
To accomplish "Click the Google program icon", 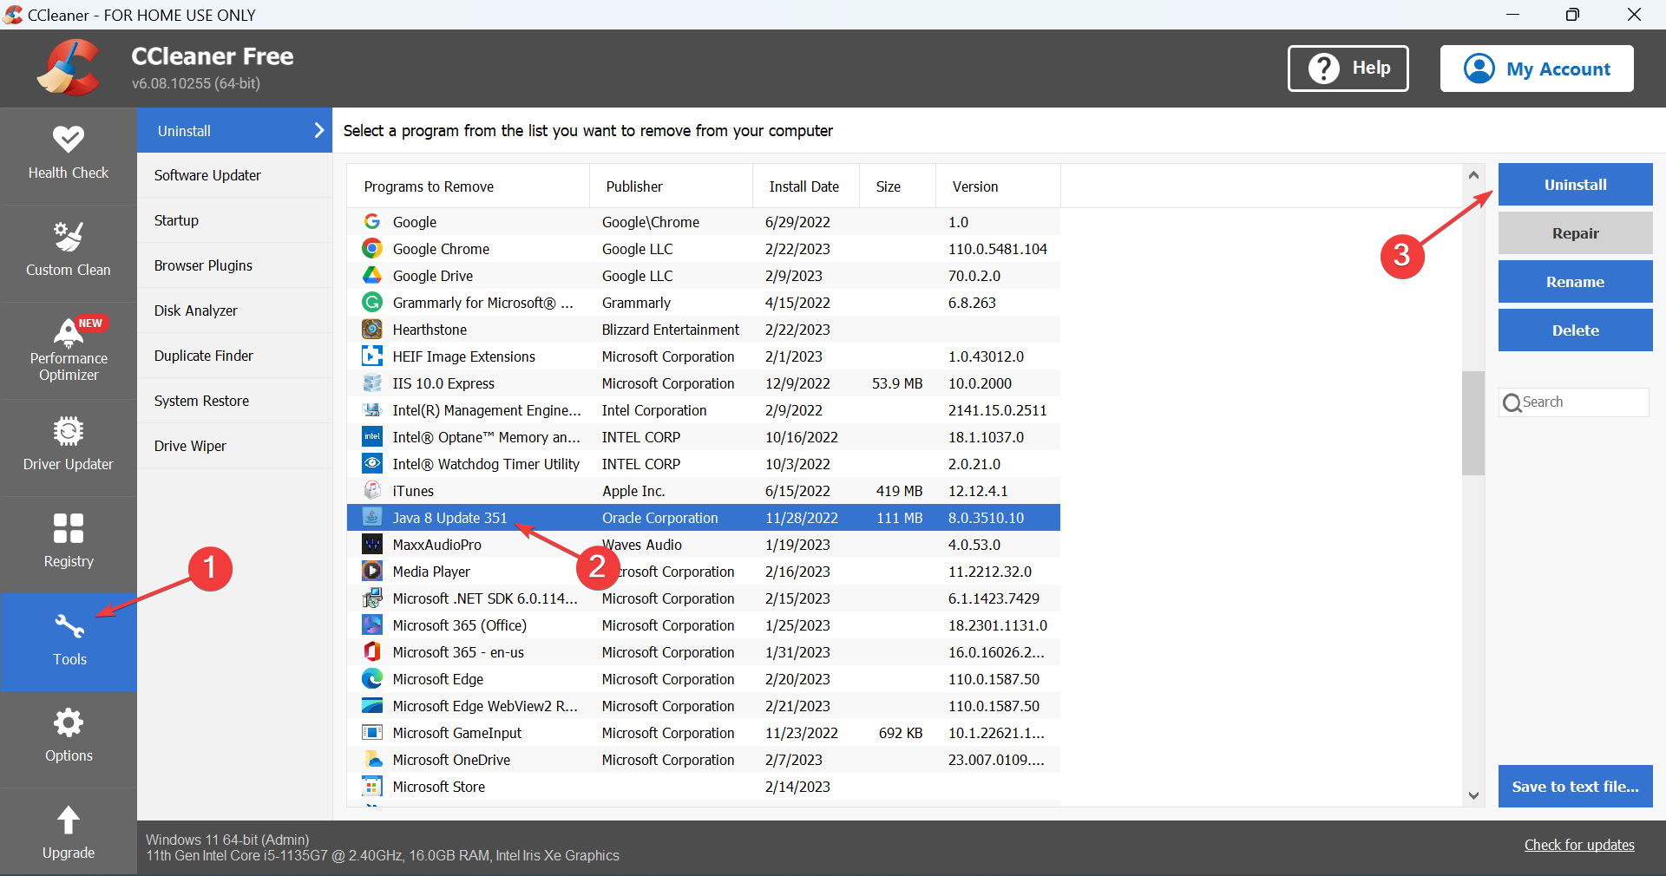I will [372, 222].
